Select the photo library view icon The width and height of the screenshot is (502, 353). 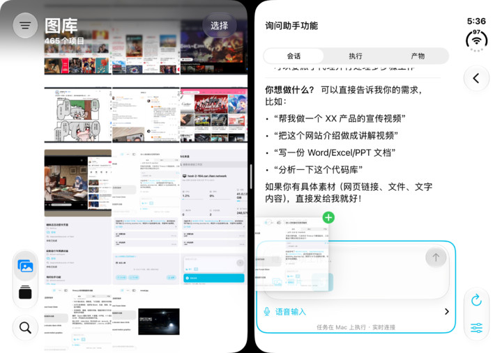click(x=25, y=266)
